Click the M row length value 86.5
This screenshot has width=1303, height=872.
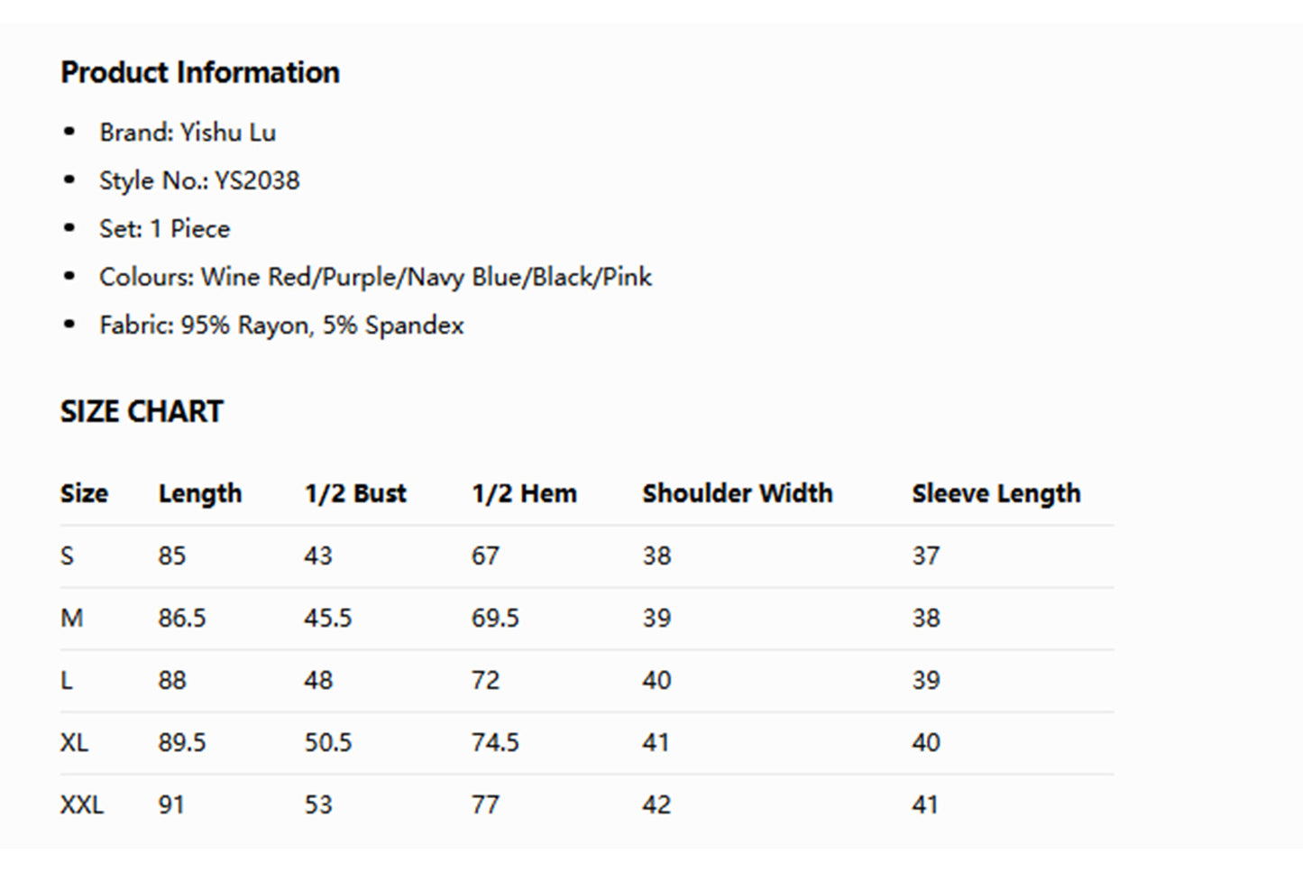pyautogui.click(x=182, y=618)
